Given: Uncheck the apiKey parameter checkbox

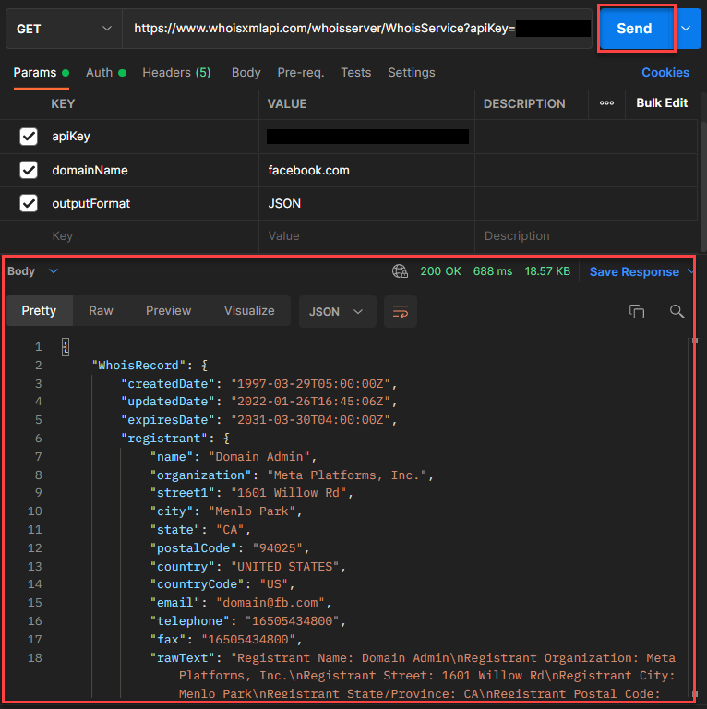Looking at the screenshot, I should (29, 136).
